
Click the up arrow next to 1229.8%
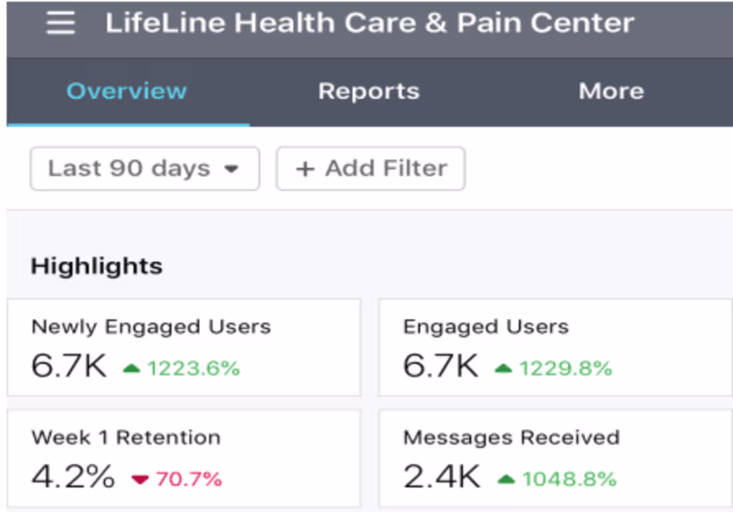point(503,368)
